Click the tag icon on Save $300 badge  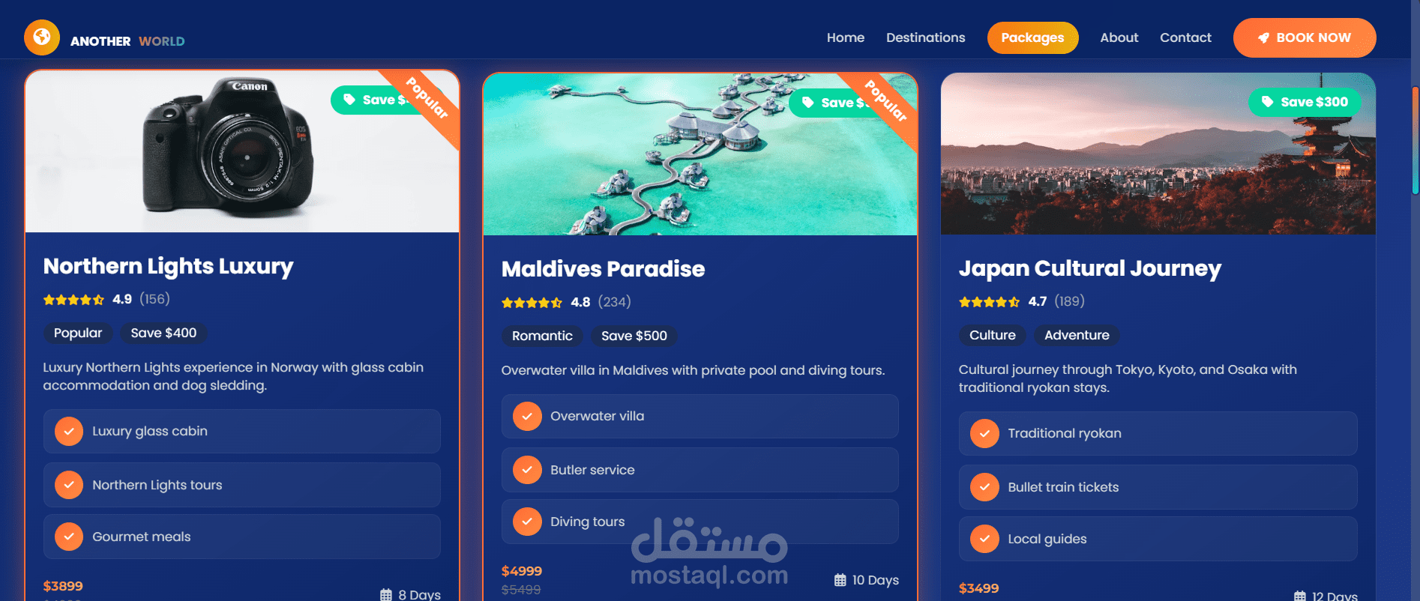pos(1267,102)
